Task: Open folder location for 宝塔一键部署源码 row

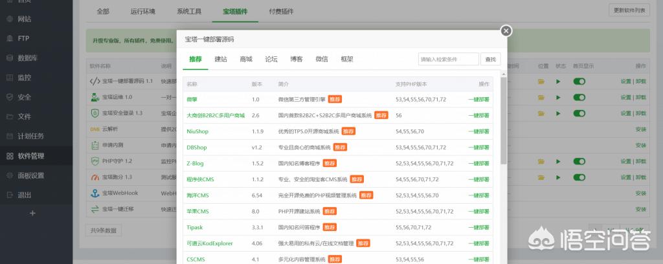Action: (541, 82)
